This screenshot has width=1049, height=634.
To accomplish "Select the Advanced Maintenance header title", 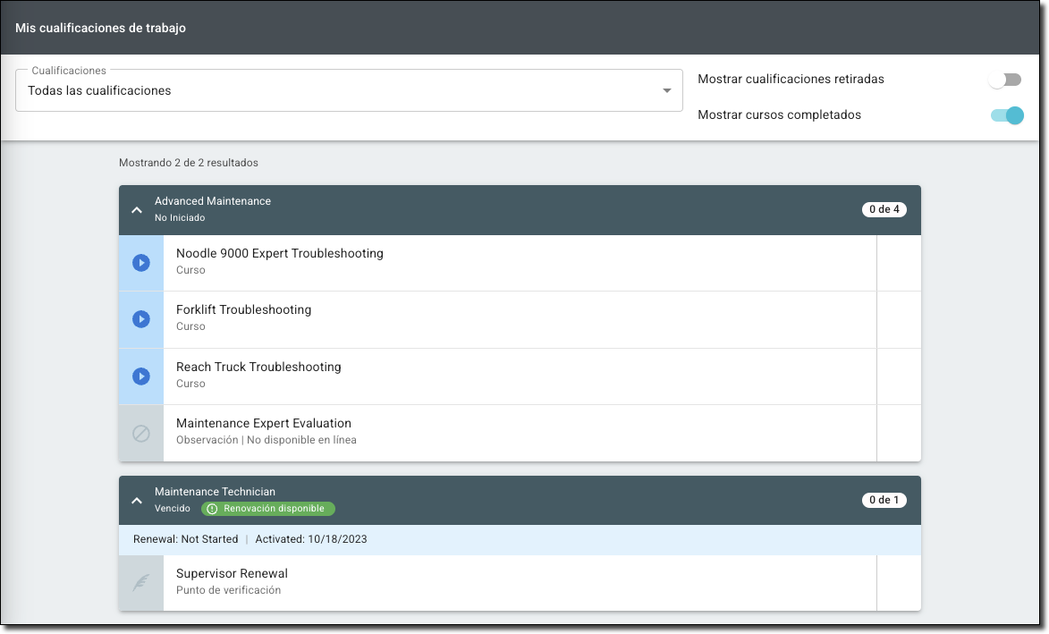I will tap(213, 201).
